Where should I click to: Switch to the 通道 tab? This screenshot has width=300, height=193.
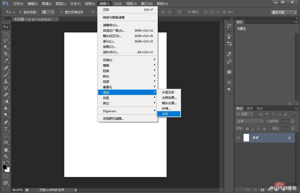[x=249, y=108]
